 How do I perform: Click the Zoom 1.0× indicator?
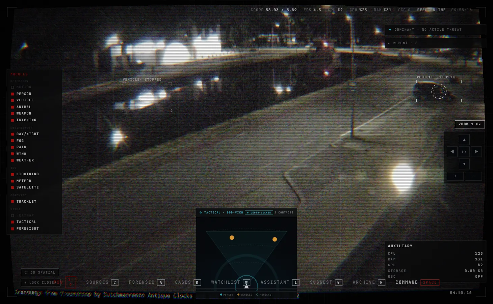click(x=470, y=124)
